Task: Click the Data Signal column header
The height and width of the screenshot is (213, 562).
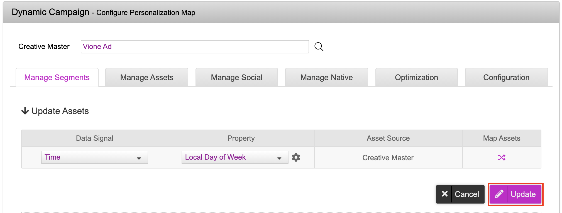Action: click(x=94, y=138)
